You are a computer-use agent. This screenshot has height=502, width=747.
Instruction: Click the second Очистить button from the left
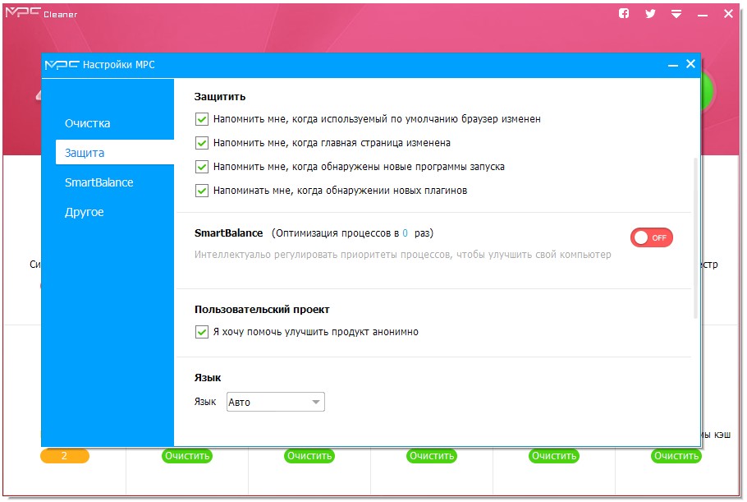click(309, 456)
